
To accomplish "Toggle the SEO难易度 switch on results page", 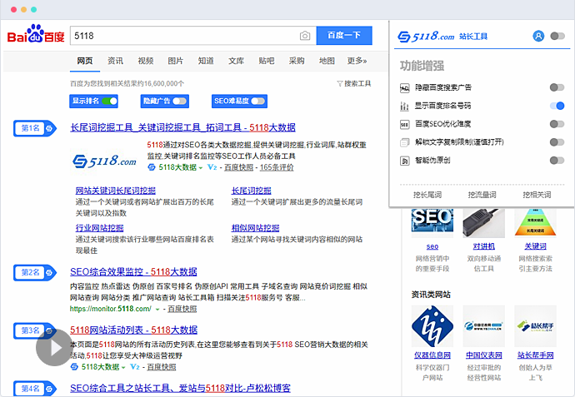I will coord(257,101).
